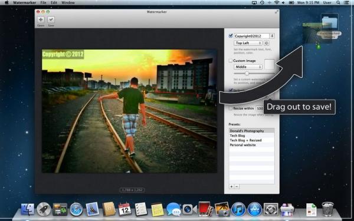
Task: Click the Resize within value field
Action: point(260,108)
